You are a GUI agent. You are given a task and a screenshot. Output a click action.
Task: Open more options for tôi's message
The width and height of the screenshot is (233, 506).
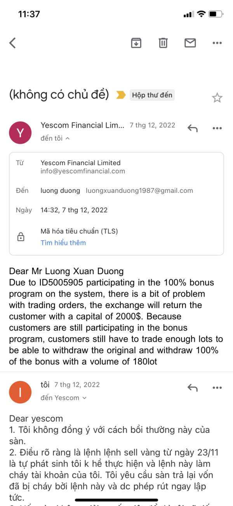pos(217,388)
